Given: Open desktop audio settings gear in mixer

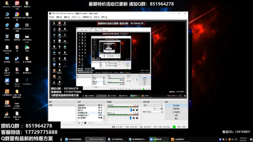Looking at the screenshot, I should [x=137, y=110].
